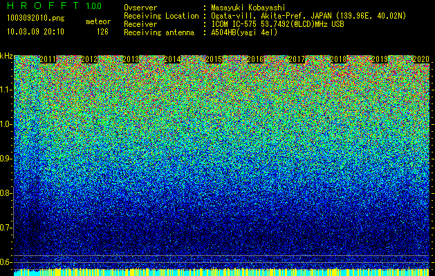Click the 2017 time marker
This screenshot has width=435, height=276.
[x=297, y=59]
